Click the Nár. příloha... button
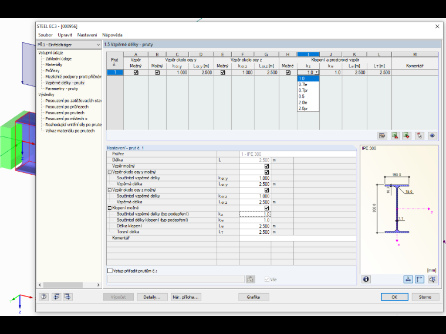Viewport: 446px width, 334px height. pos(186,297)
